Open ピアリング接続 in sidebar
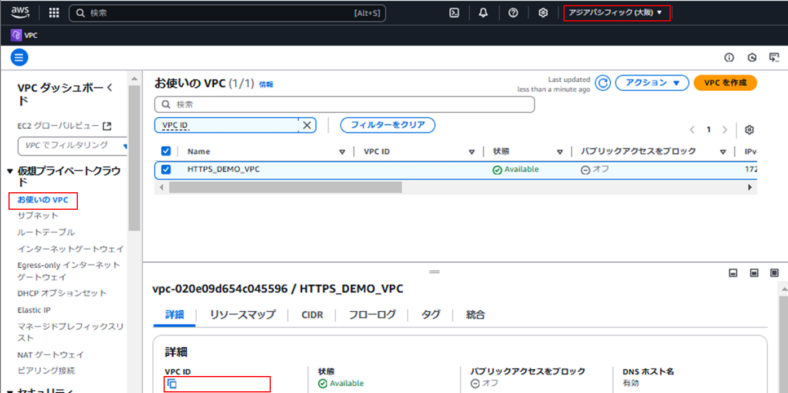The height and width of the screenshot is (393, 788). click(46, 370)
